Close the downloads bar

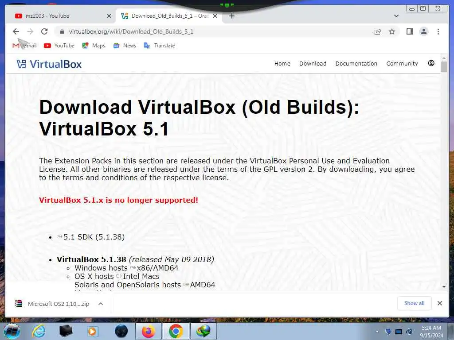point(439,303)
